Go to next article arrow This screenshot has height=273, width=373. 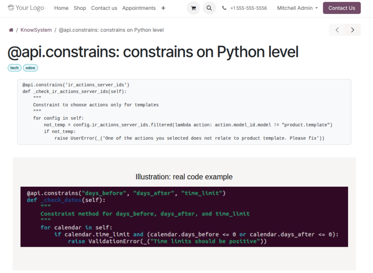tap(353, 30)
